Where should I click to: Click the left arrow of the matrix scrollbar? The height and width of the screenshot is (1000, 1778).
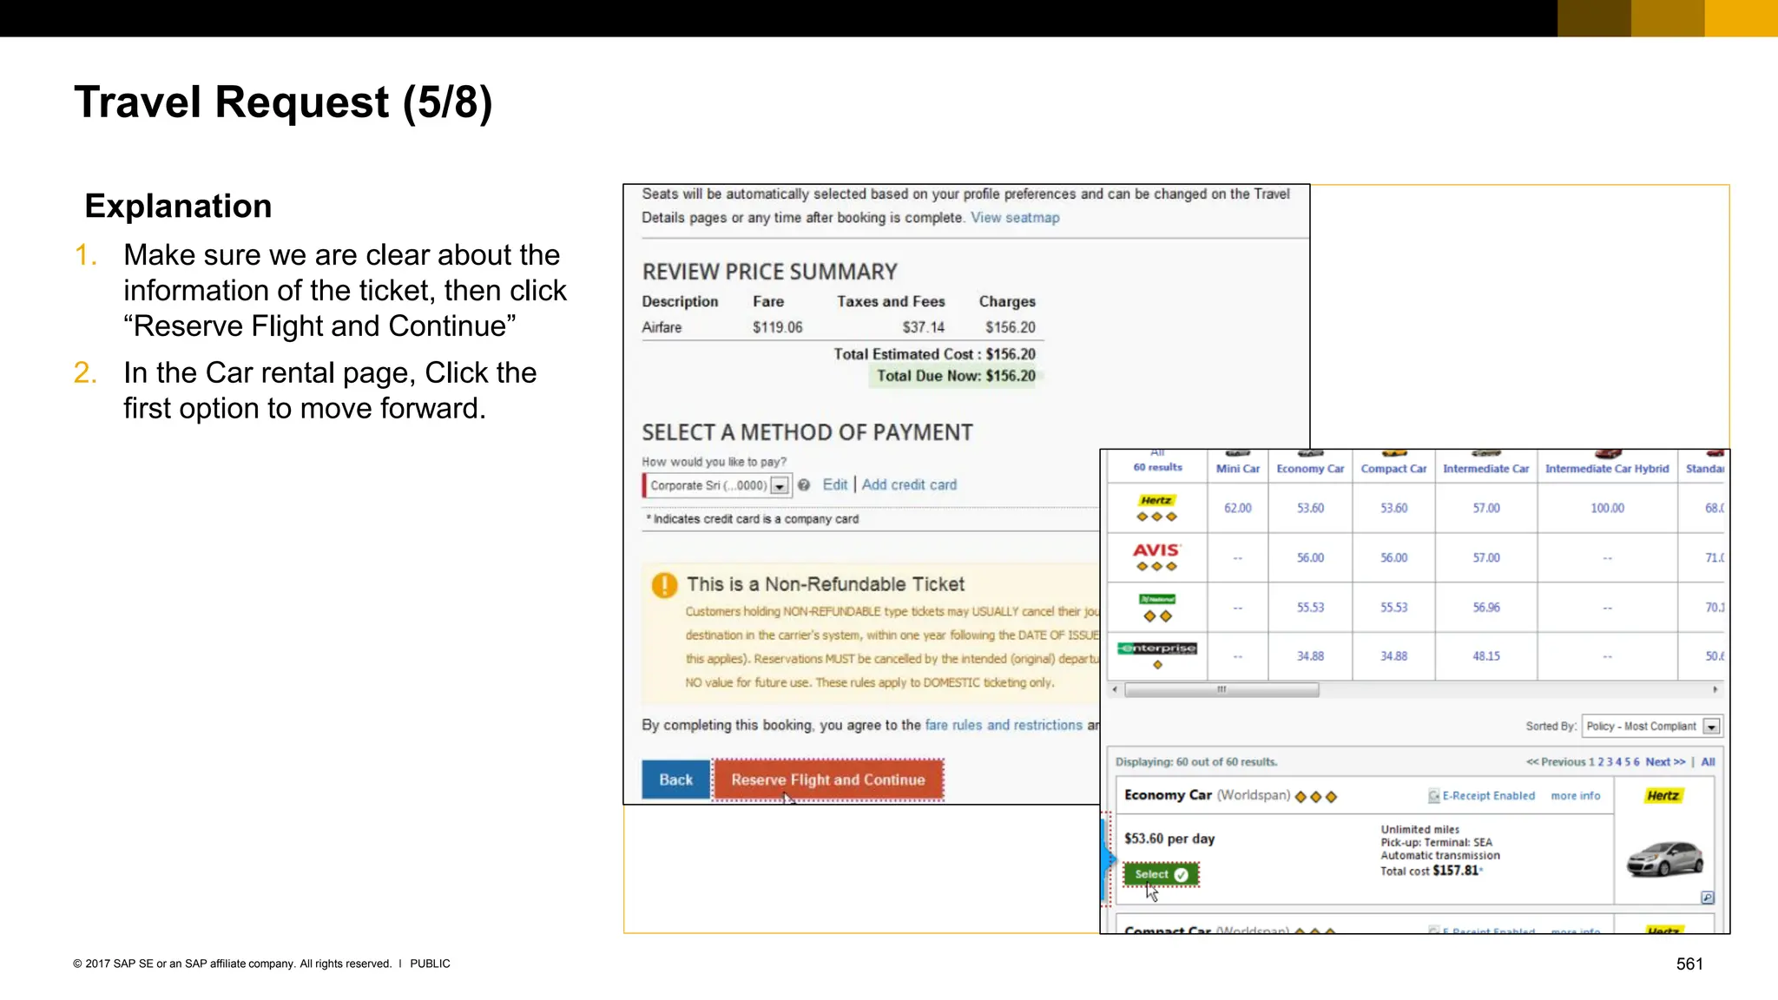pos(1115,690)
